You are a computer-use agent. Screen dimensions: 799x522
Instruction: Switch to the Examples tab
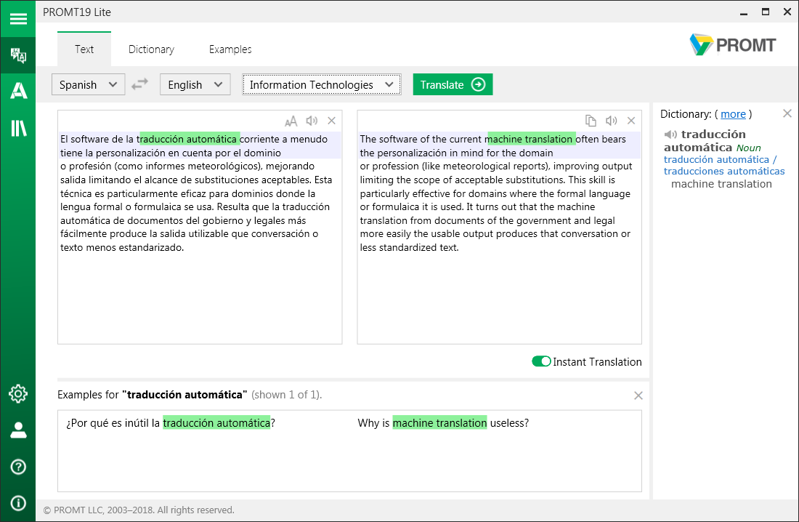click(x=230, y=49)
